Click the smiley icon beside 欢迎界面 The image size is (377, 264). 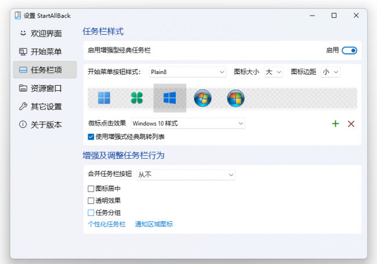point(23,33)
